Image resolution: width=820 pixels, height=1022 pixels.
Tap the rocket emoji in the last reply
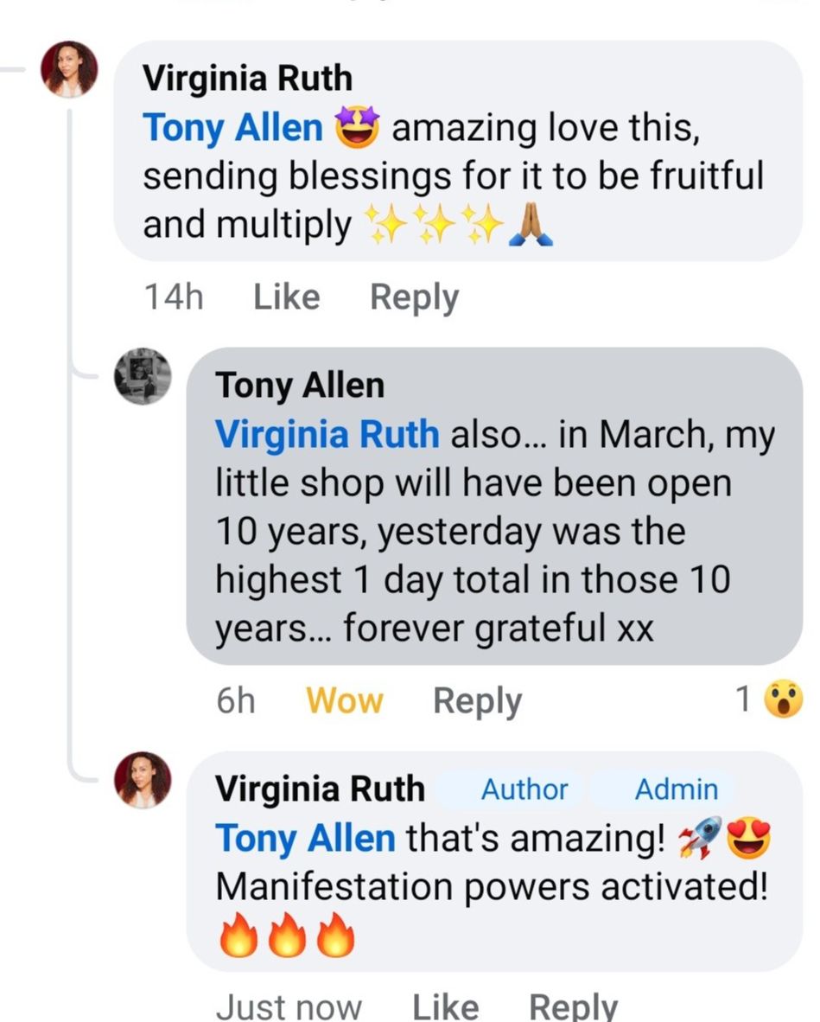tap(701, 838)
